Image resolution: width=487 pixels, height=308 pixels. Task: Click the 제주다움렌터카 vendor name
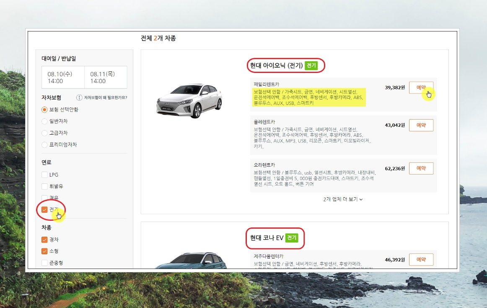(269, 256)
